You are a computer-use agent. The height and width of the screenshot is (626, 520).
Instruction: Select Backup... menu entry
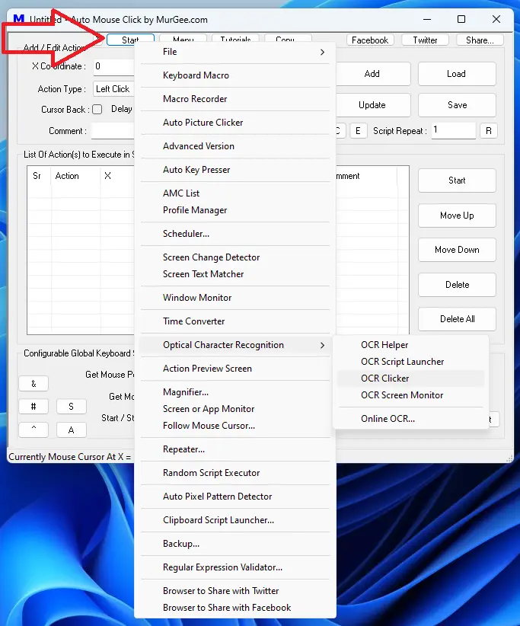(235, 544)
